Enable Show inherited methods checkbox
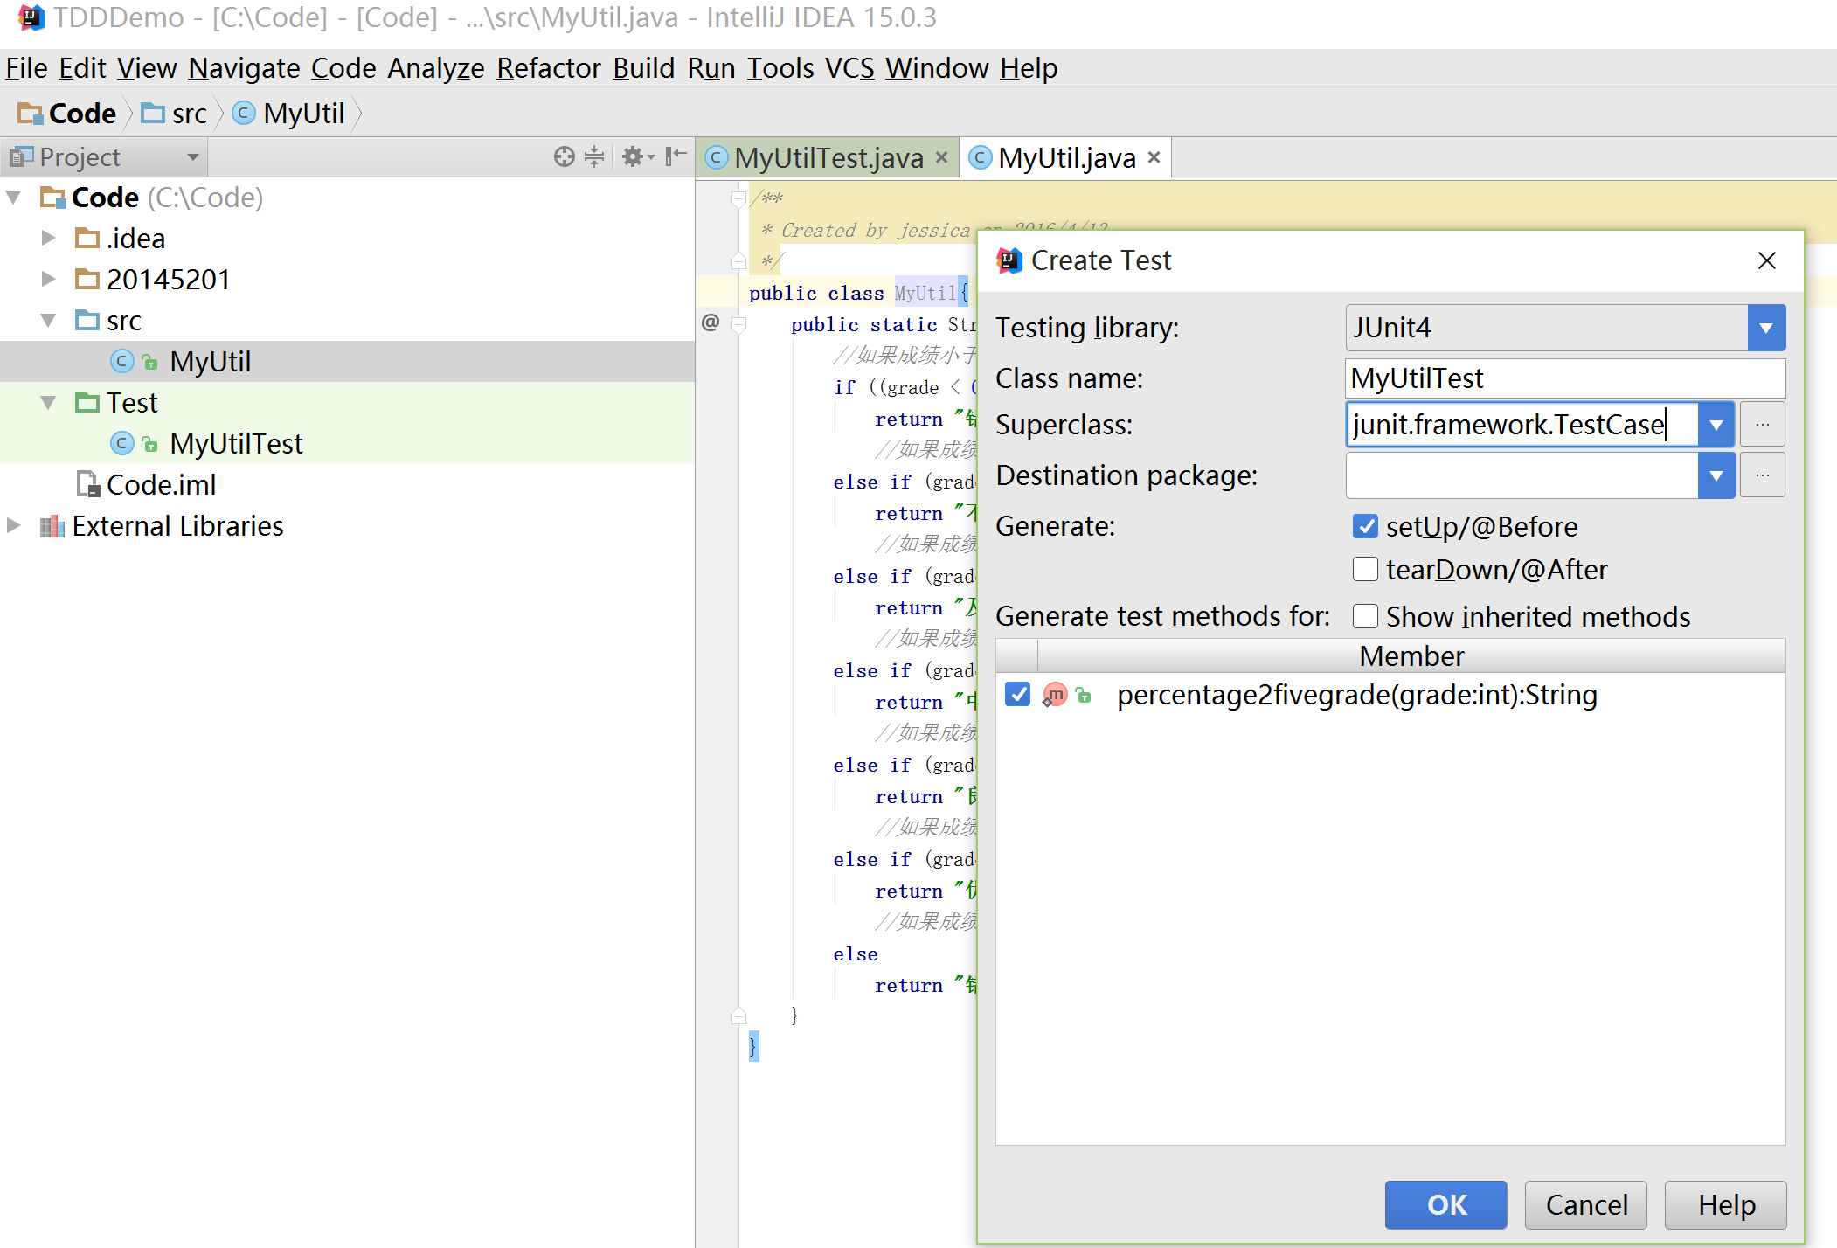Image resolution: width=1837 pixels, height=1248 pixels. click(1365, 616)
